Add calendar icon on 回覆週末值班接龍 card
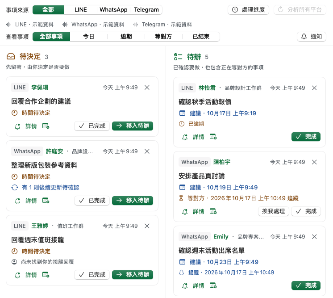 pyautogui.click(x=46, y=275)
